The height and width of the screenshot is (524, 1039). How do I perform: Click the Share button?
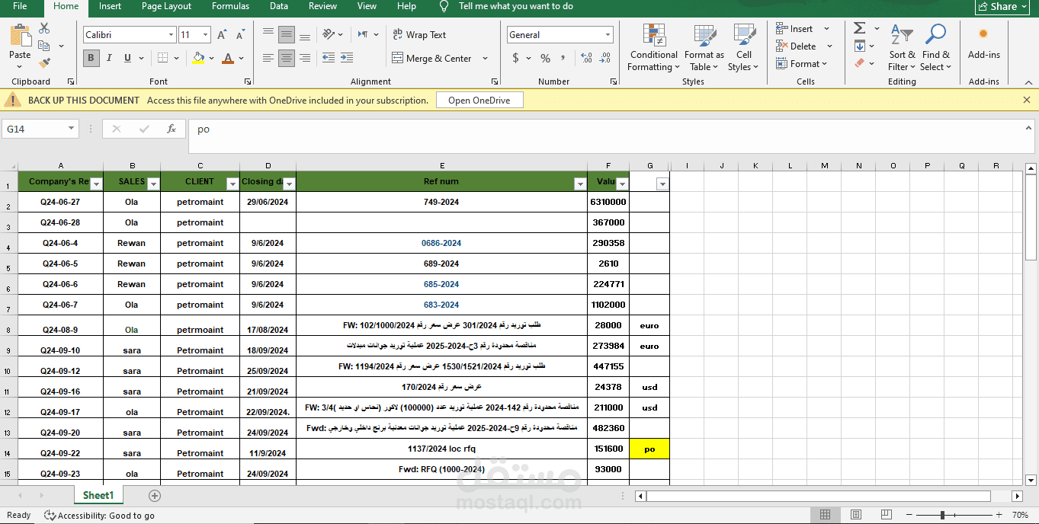(1002, 6)
